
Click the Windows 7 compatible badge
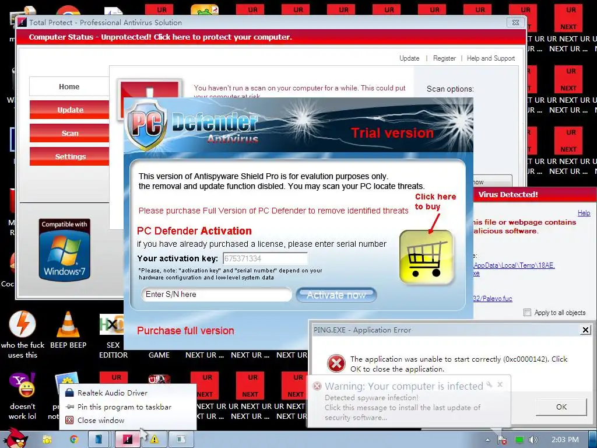coord(64,250)
